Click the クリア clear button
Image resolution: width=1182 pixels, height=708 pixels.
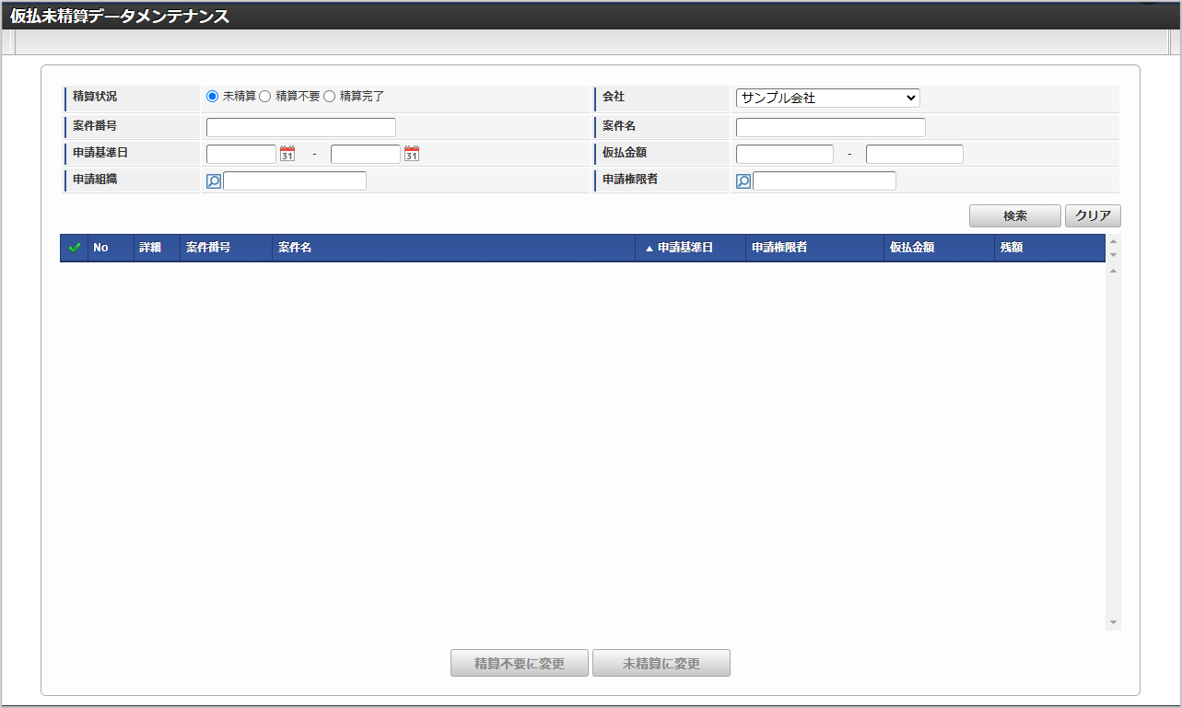pyautogui.click(x=1094, y=215)
